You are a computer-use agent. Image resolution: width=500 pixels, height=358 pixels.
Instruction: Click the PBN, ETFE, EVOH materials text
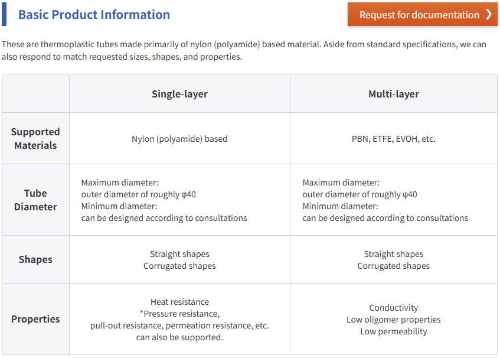(x=393, y=139)
